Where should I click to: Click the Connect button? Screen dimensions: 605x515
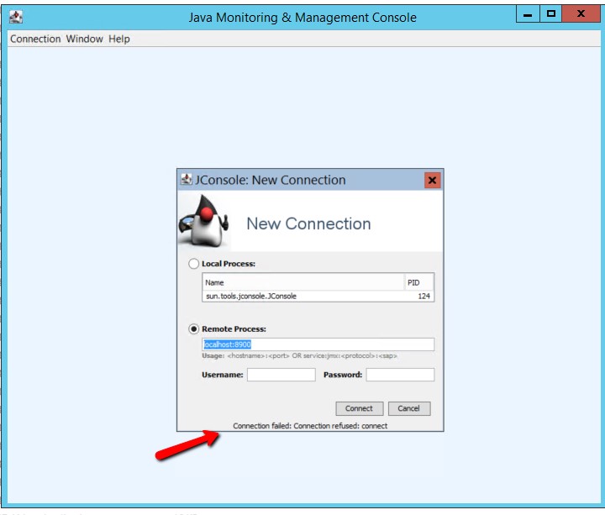[360, 408]
